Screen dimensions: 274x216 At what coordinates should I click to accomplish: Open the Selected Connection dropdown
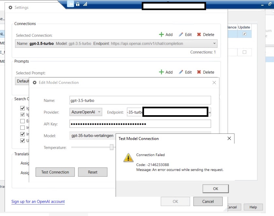tap(214, 43)
